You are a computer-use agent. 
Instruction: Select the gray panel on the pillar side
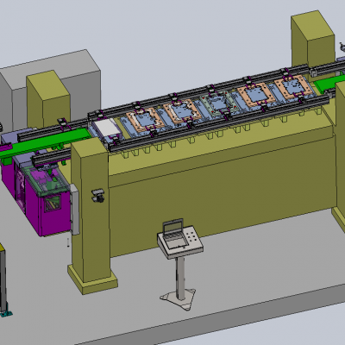(75, 210)
